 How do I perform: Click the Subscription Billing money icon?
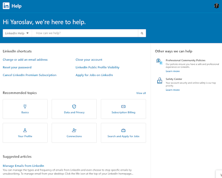coord(123,106)
